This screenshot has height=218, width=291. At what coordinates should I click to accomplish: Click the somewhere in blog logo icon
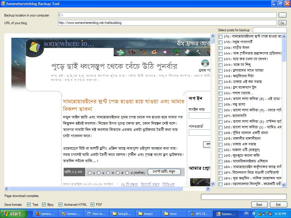pyautogui.click(x=35, y=47)
